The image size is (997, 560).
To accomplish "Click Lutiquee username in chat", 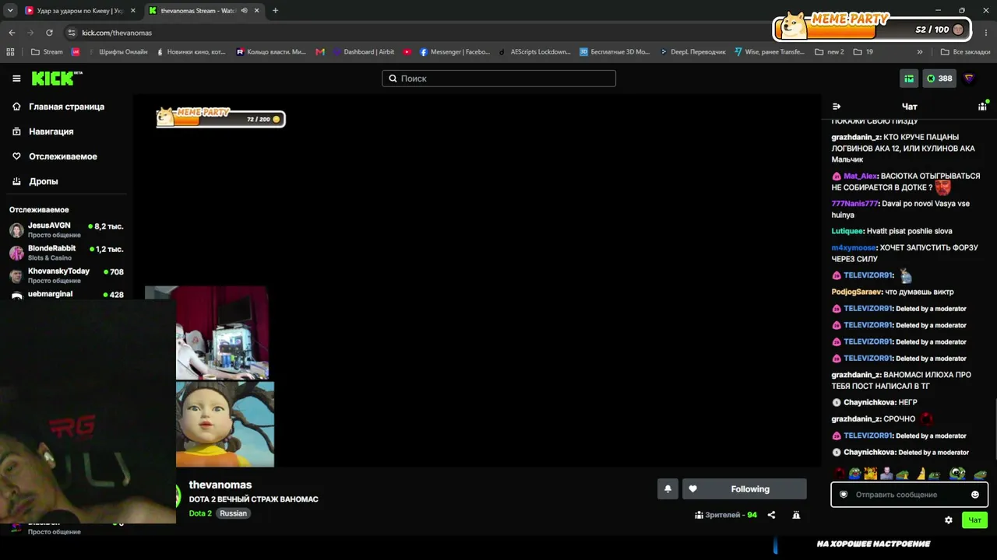I will pos(847,231).
